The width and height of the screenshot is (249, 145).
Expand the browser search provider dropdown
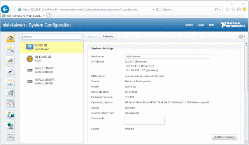(220, 9)
